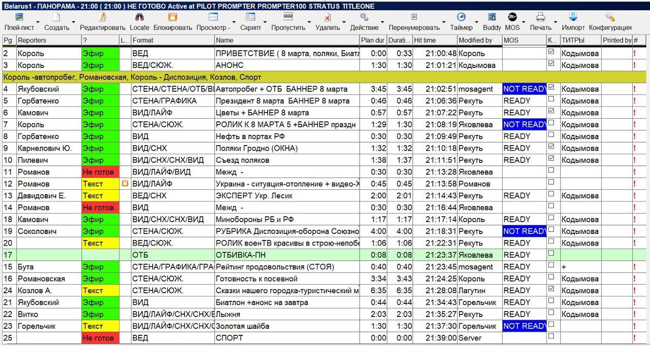Click the Скрипт toolbar icon
Image resolution: width=650 pixels, height=346 pixels.
coord(250,17)
